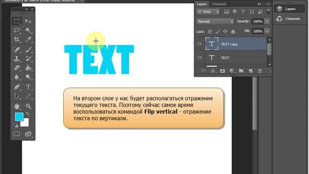Create a new layer
The height and width of the screenshot is (174, 309).
[x=251, y=71]
